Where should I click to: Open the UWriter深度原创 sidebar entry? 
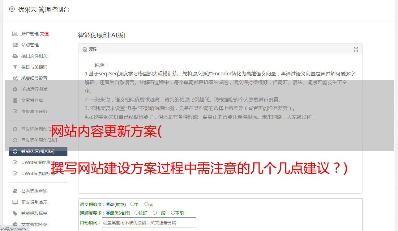click(x=38, y=162)
